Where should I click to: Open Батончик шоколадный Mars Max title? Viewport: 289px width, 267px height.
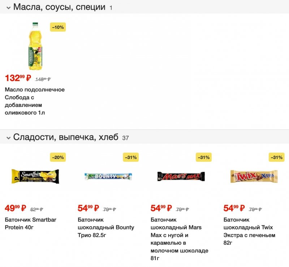[179, 239]
